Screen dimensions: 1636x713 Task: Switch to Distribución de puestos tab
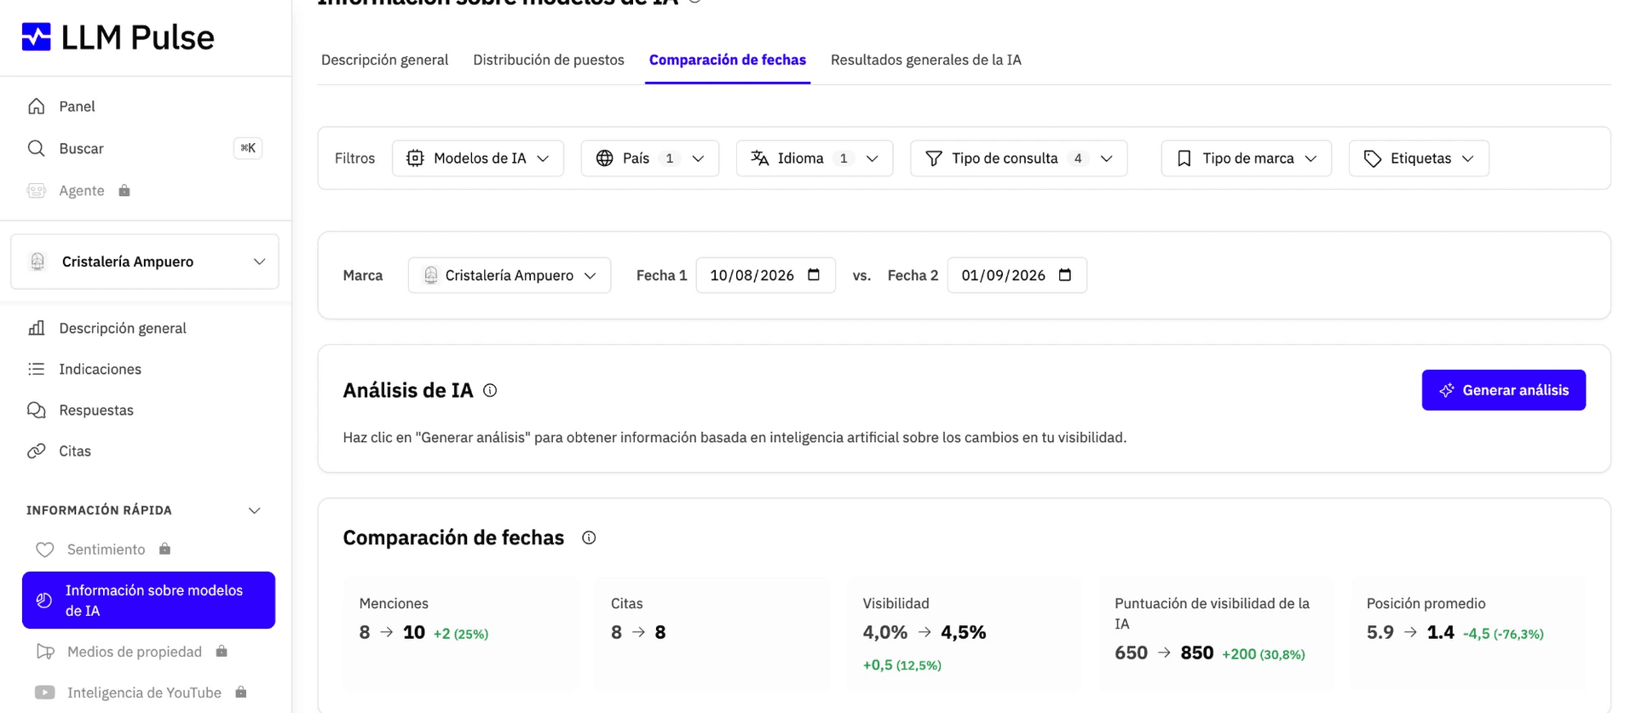[549, 60]
